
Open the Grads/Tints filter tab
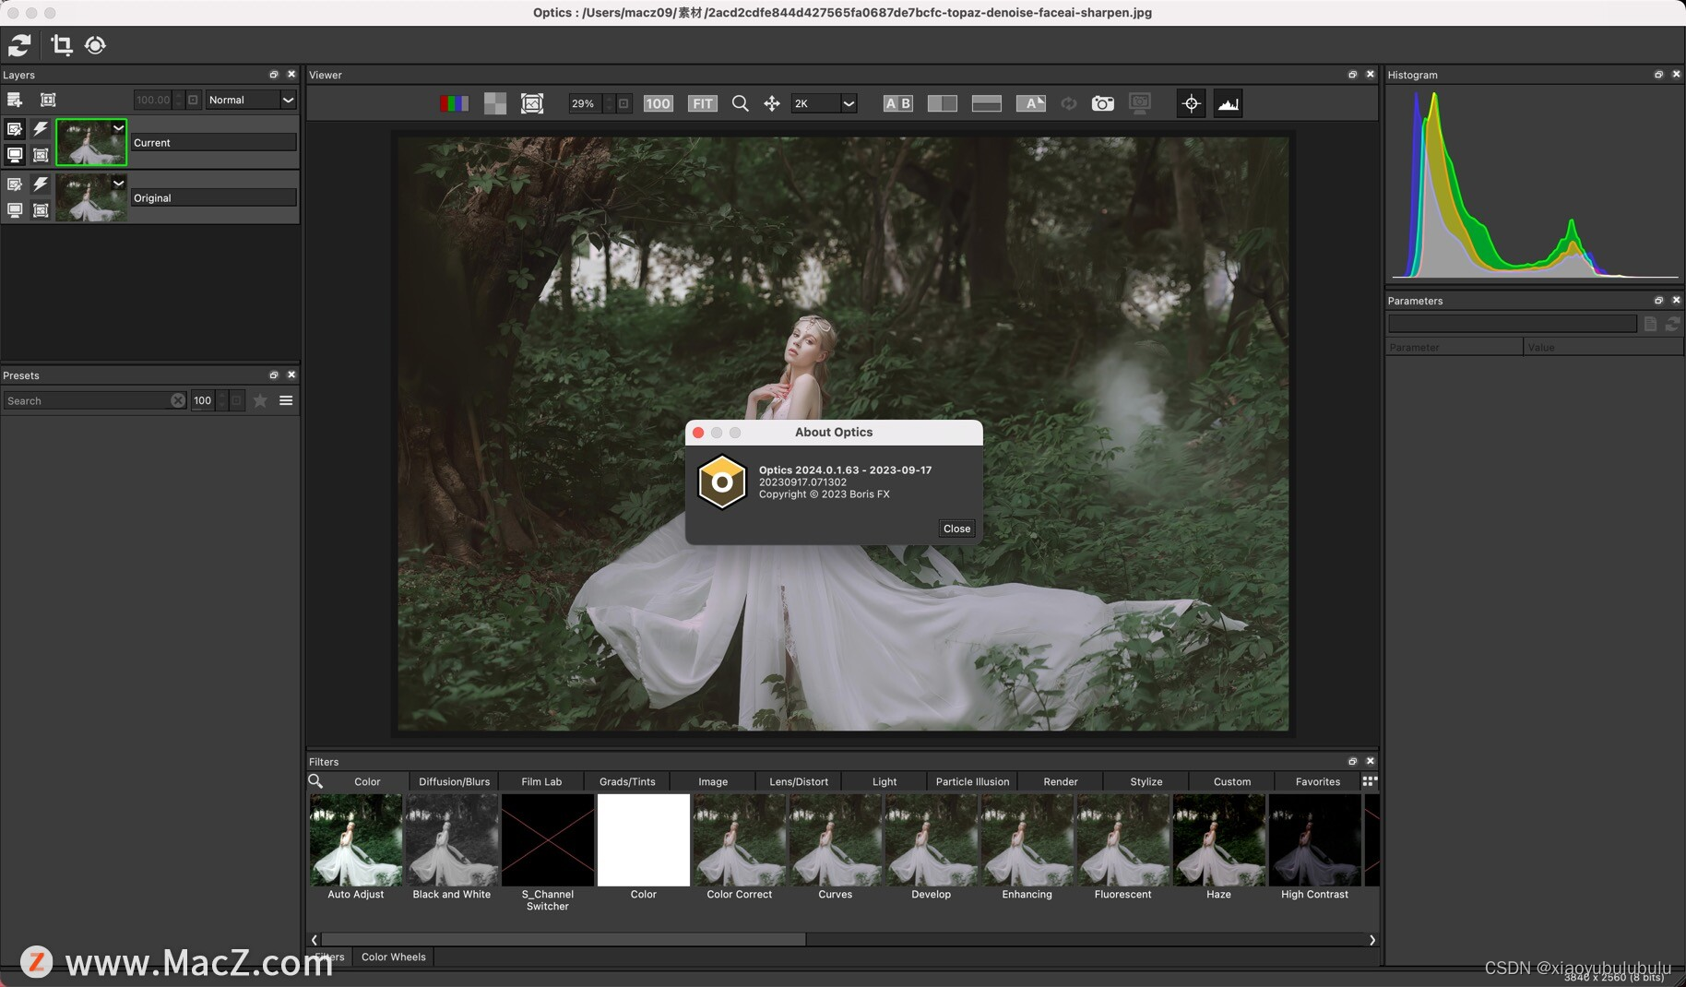tap(627, 781)
